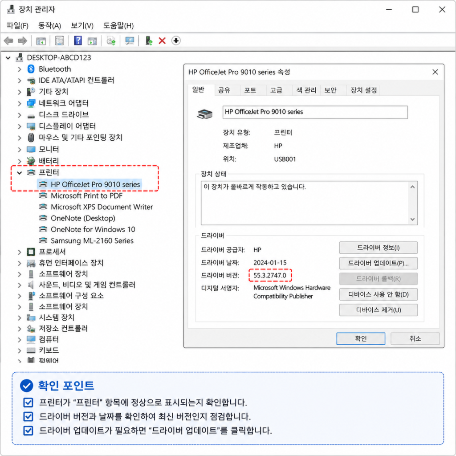This screenshot has height=456, width=456.
Task: Click the Scan for hardware changes toolbar icon
Action: 111,41
